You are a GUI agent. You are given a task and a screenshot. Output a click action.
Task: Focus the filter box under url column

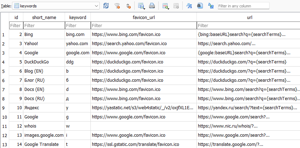[248, 25]
